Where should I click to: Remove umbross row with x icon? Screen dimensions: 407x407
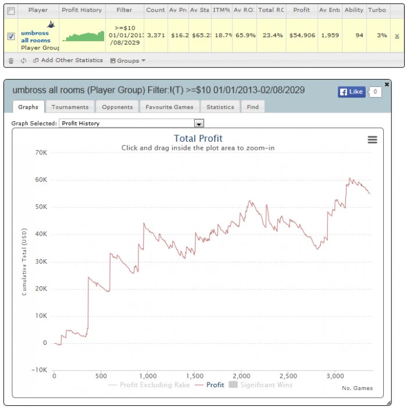(397, 36)
